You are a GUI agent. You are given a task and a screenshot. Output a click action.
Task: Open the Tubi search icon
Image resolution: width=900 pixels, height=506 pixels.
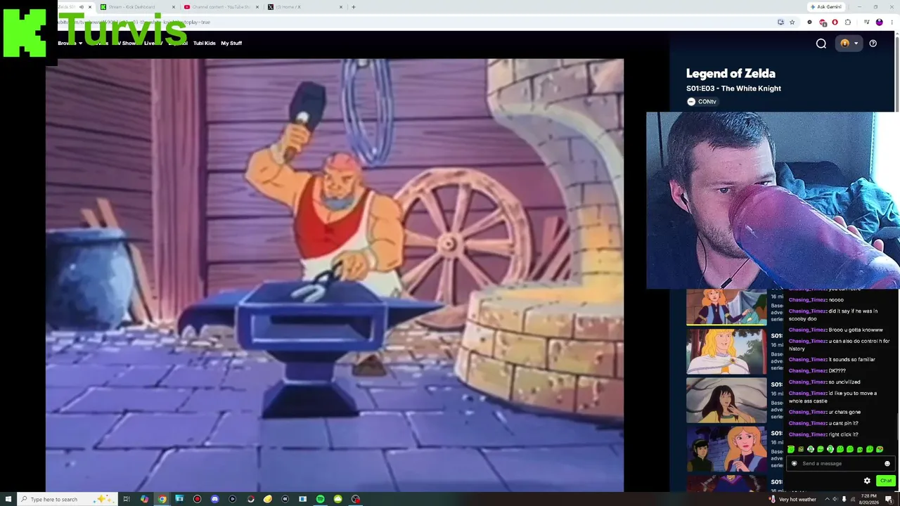(x=821, y=44)
